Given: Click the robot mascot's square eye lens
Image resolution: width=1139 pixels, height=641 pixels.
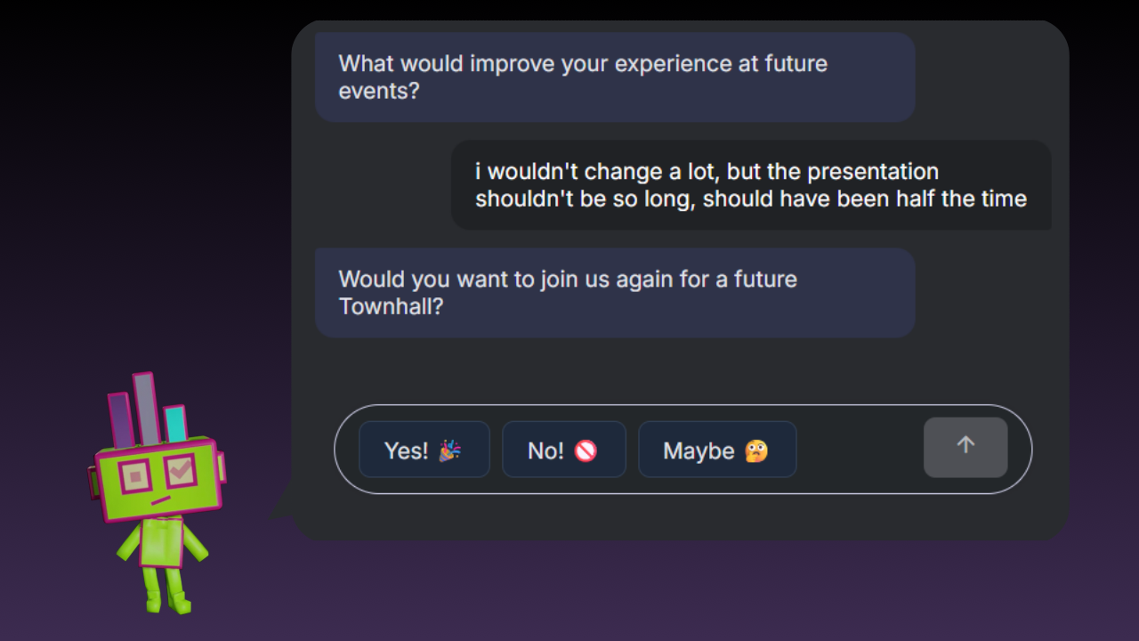Looking at the screenshot, I should point(136,476).
